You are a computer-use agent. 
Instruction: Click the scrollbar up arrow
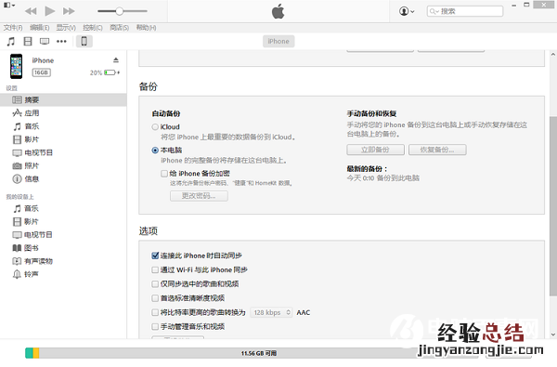[x=553, y=55]
